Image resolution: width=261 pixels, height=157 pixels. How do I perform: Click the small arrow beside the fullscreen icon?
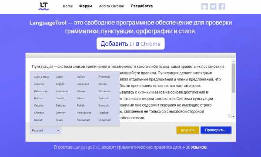point(234,117)
